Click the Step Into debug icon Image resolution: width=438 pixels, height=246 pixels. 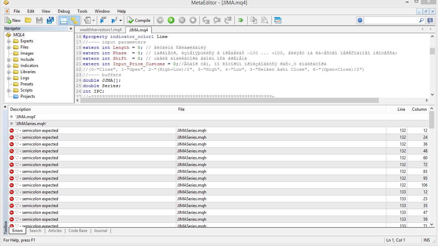click(x=206, y=20)
